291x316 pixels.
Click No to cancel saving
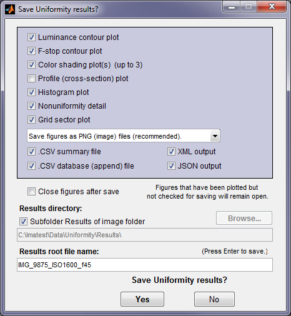pos(214,299)
